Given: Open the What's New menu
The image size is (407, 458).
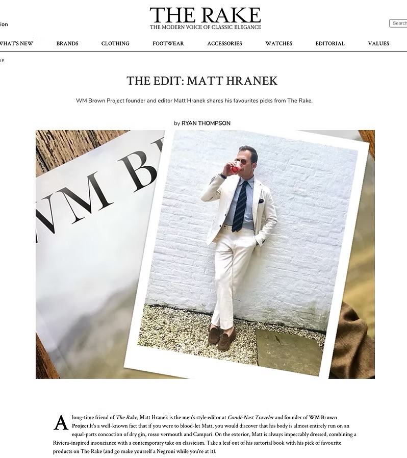Looking at the screenshot, I should [x=16, y=43].
